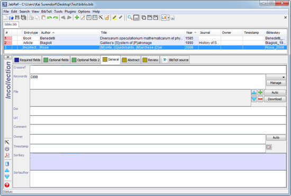Open the BibTeX menu
The image size is (291, 196).
(x=47, y=12)
